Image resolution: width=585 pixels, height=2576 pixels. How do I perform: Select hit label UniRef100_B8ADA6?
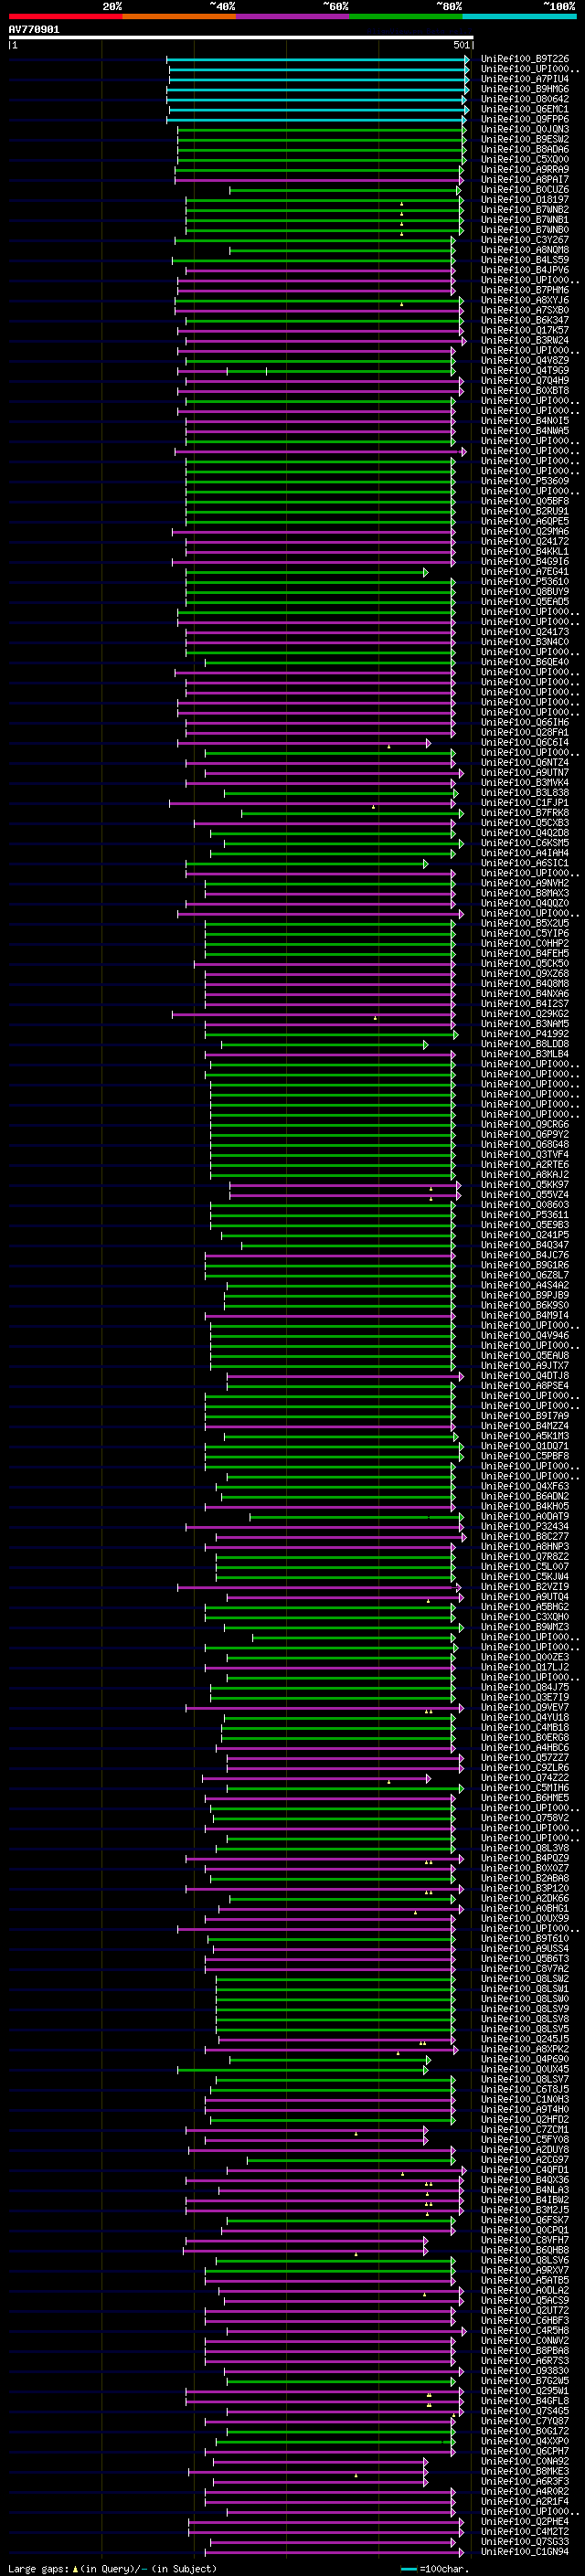[x=525, y=149]
